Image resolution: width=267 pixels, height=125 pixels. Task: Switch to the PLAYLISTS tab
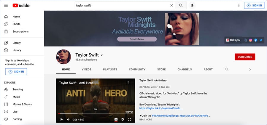tap(110, 69)
